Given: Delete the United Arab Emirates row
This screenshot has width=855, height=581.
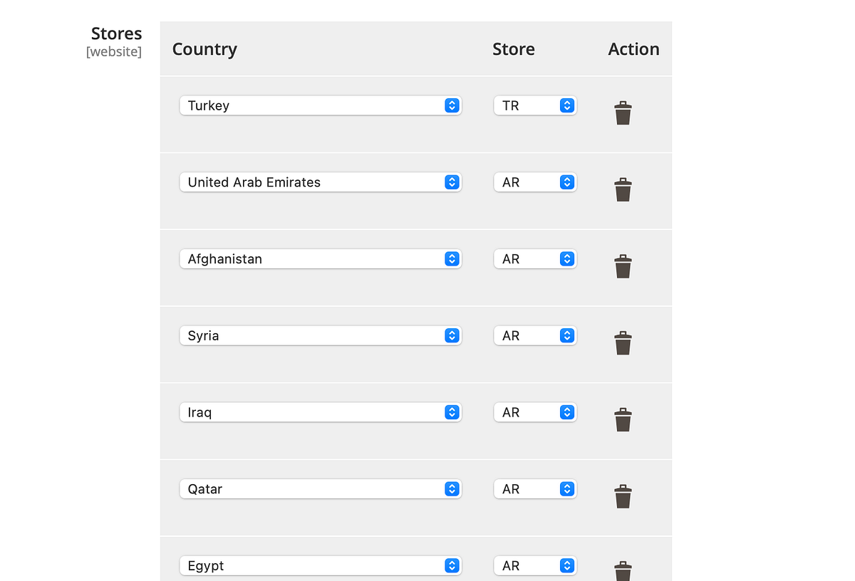Looking at the screenshot, I should click(x=623, y=189).
